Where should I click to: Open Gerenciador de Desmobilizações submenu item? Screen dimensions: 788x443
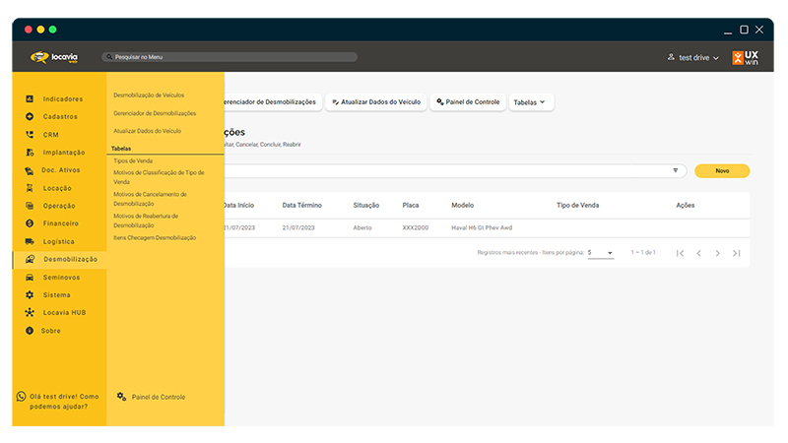click(155, 113)
